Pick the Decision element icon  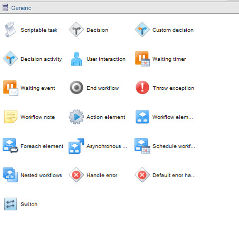pos(76,30)
